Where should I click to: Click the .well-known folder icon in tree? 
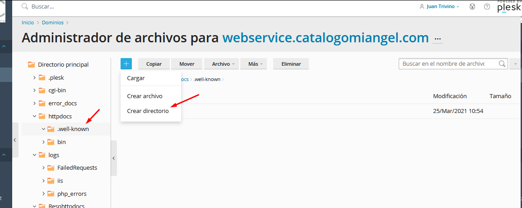click(51, 129)
